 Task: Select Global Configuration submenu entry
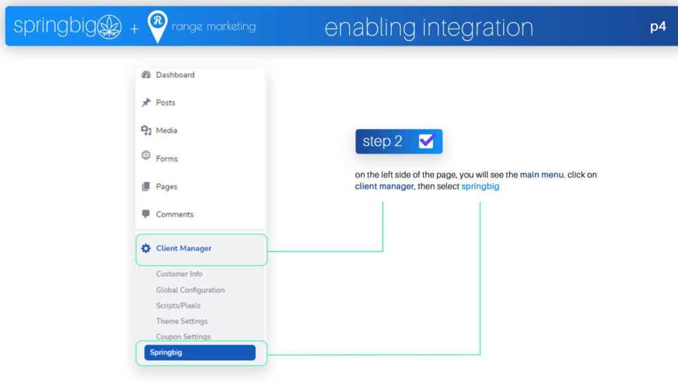[x=190, y=290]
